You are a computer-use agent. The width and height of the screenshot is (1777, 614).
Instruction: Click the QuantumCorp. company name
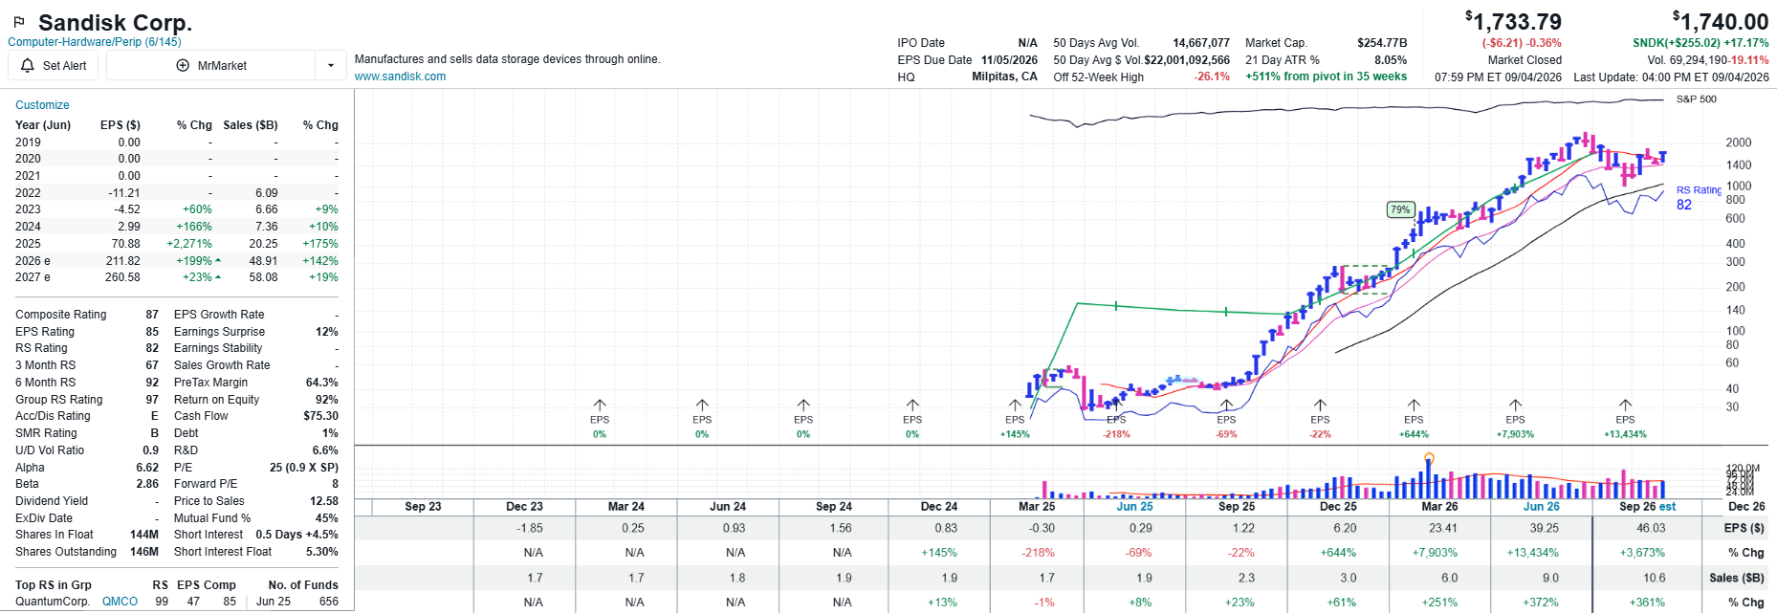(53, 602)
